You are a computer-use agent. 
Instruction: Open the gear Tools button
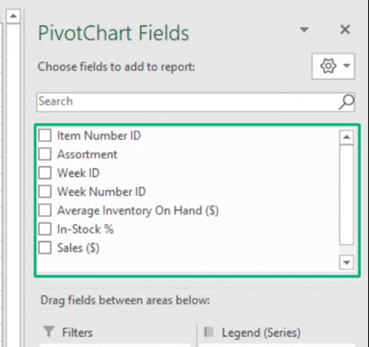point(328,66)
